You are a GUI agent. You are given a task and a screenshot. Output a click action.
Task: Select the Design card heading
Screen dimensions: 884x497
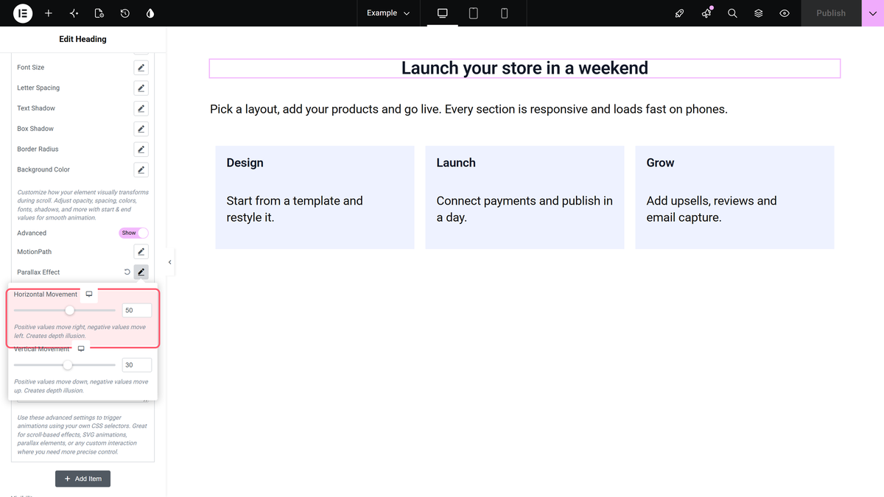pos(245,163)
